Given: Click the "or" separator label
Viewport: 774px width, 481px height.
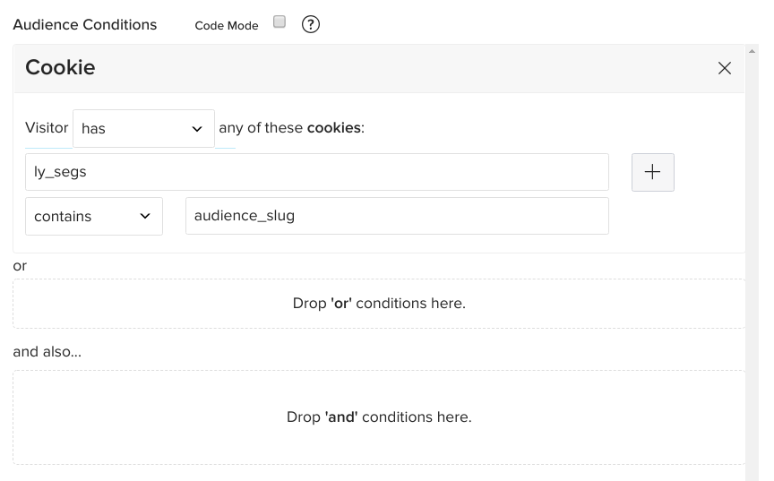Looking at the screenshot, I should 20,266.
